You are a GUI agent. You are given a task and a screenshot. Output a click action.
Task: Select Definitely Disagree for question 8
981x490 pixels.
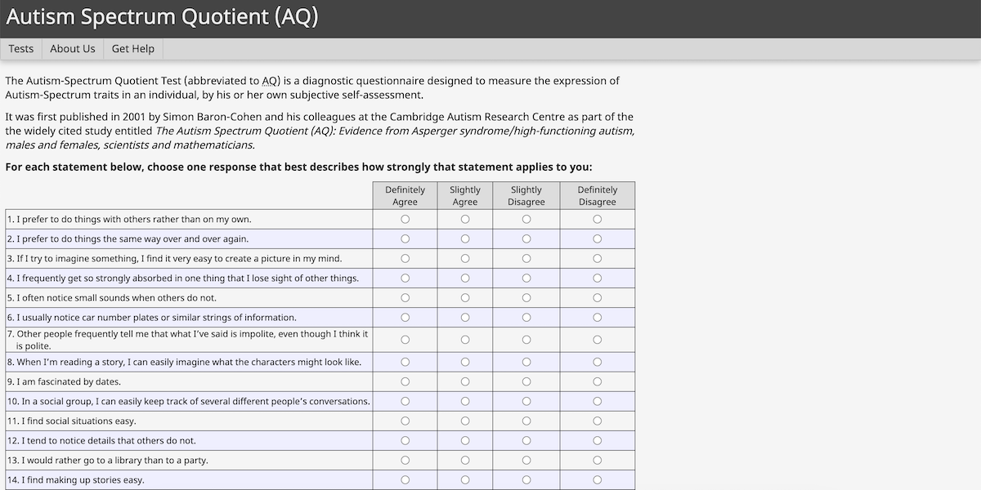[x=598, y=361]
